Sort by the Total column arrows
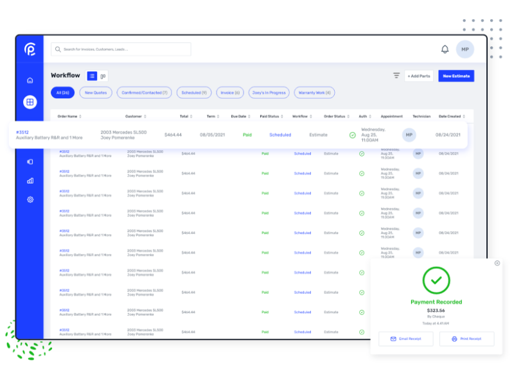 pyautogui.click(x=191, y=116)
